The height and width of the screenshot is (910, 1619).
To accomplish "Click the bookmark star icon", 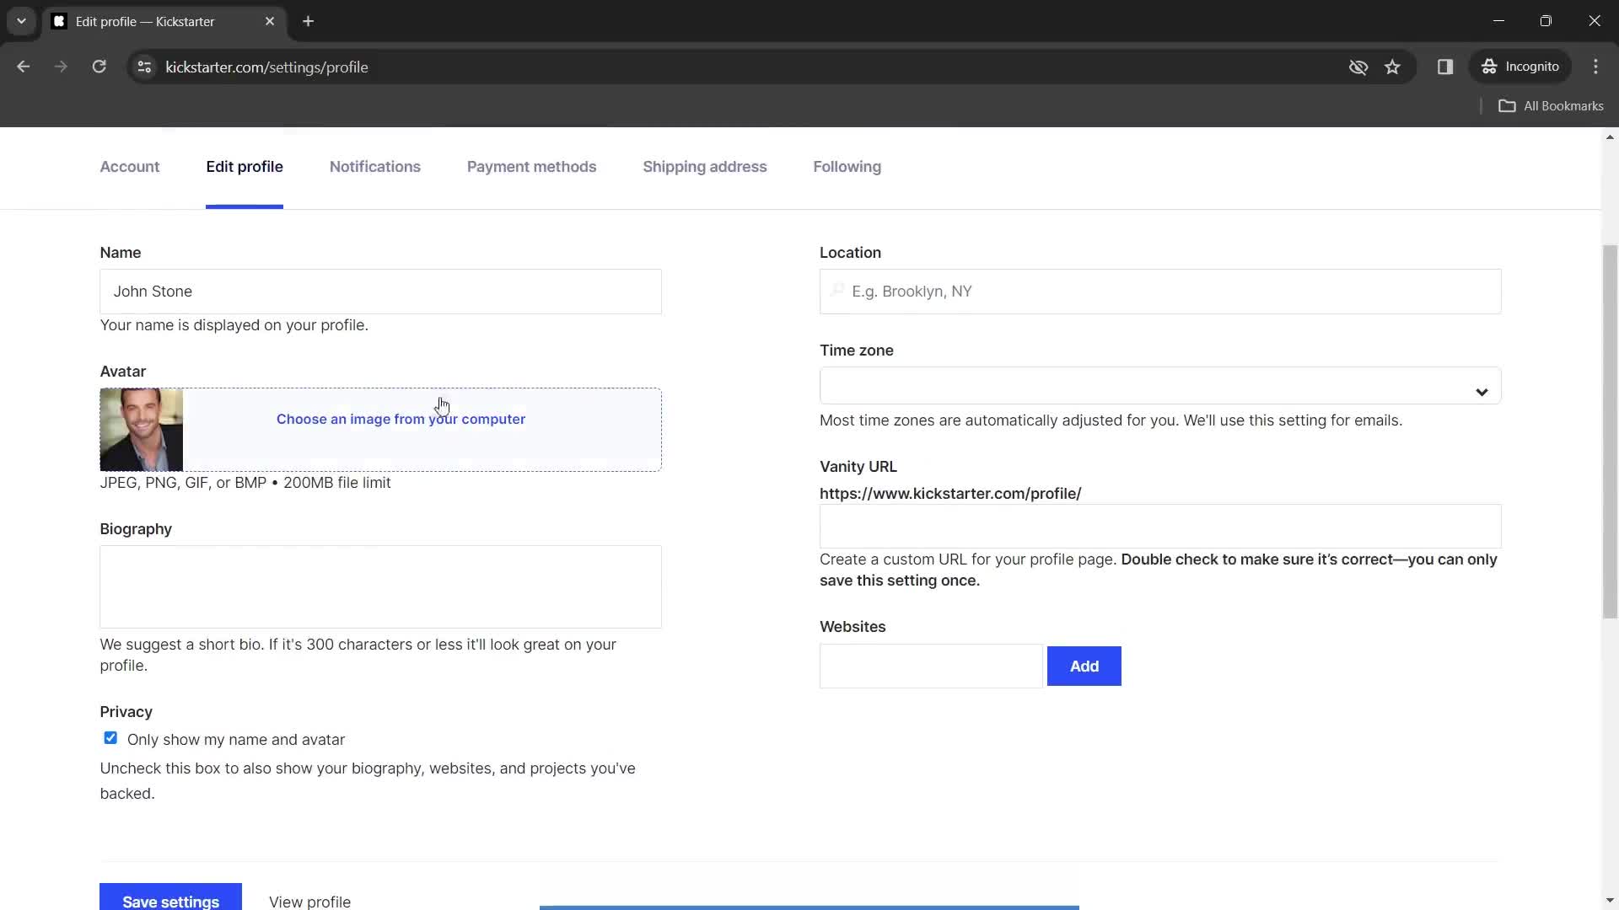I will click(1392, 66).
